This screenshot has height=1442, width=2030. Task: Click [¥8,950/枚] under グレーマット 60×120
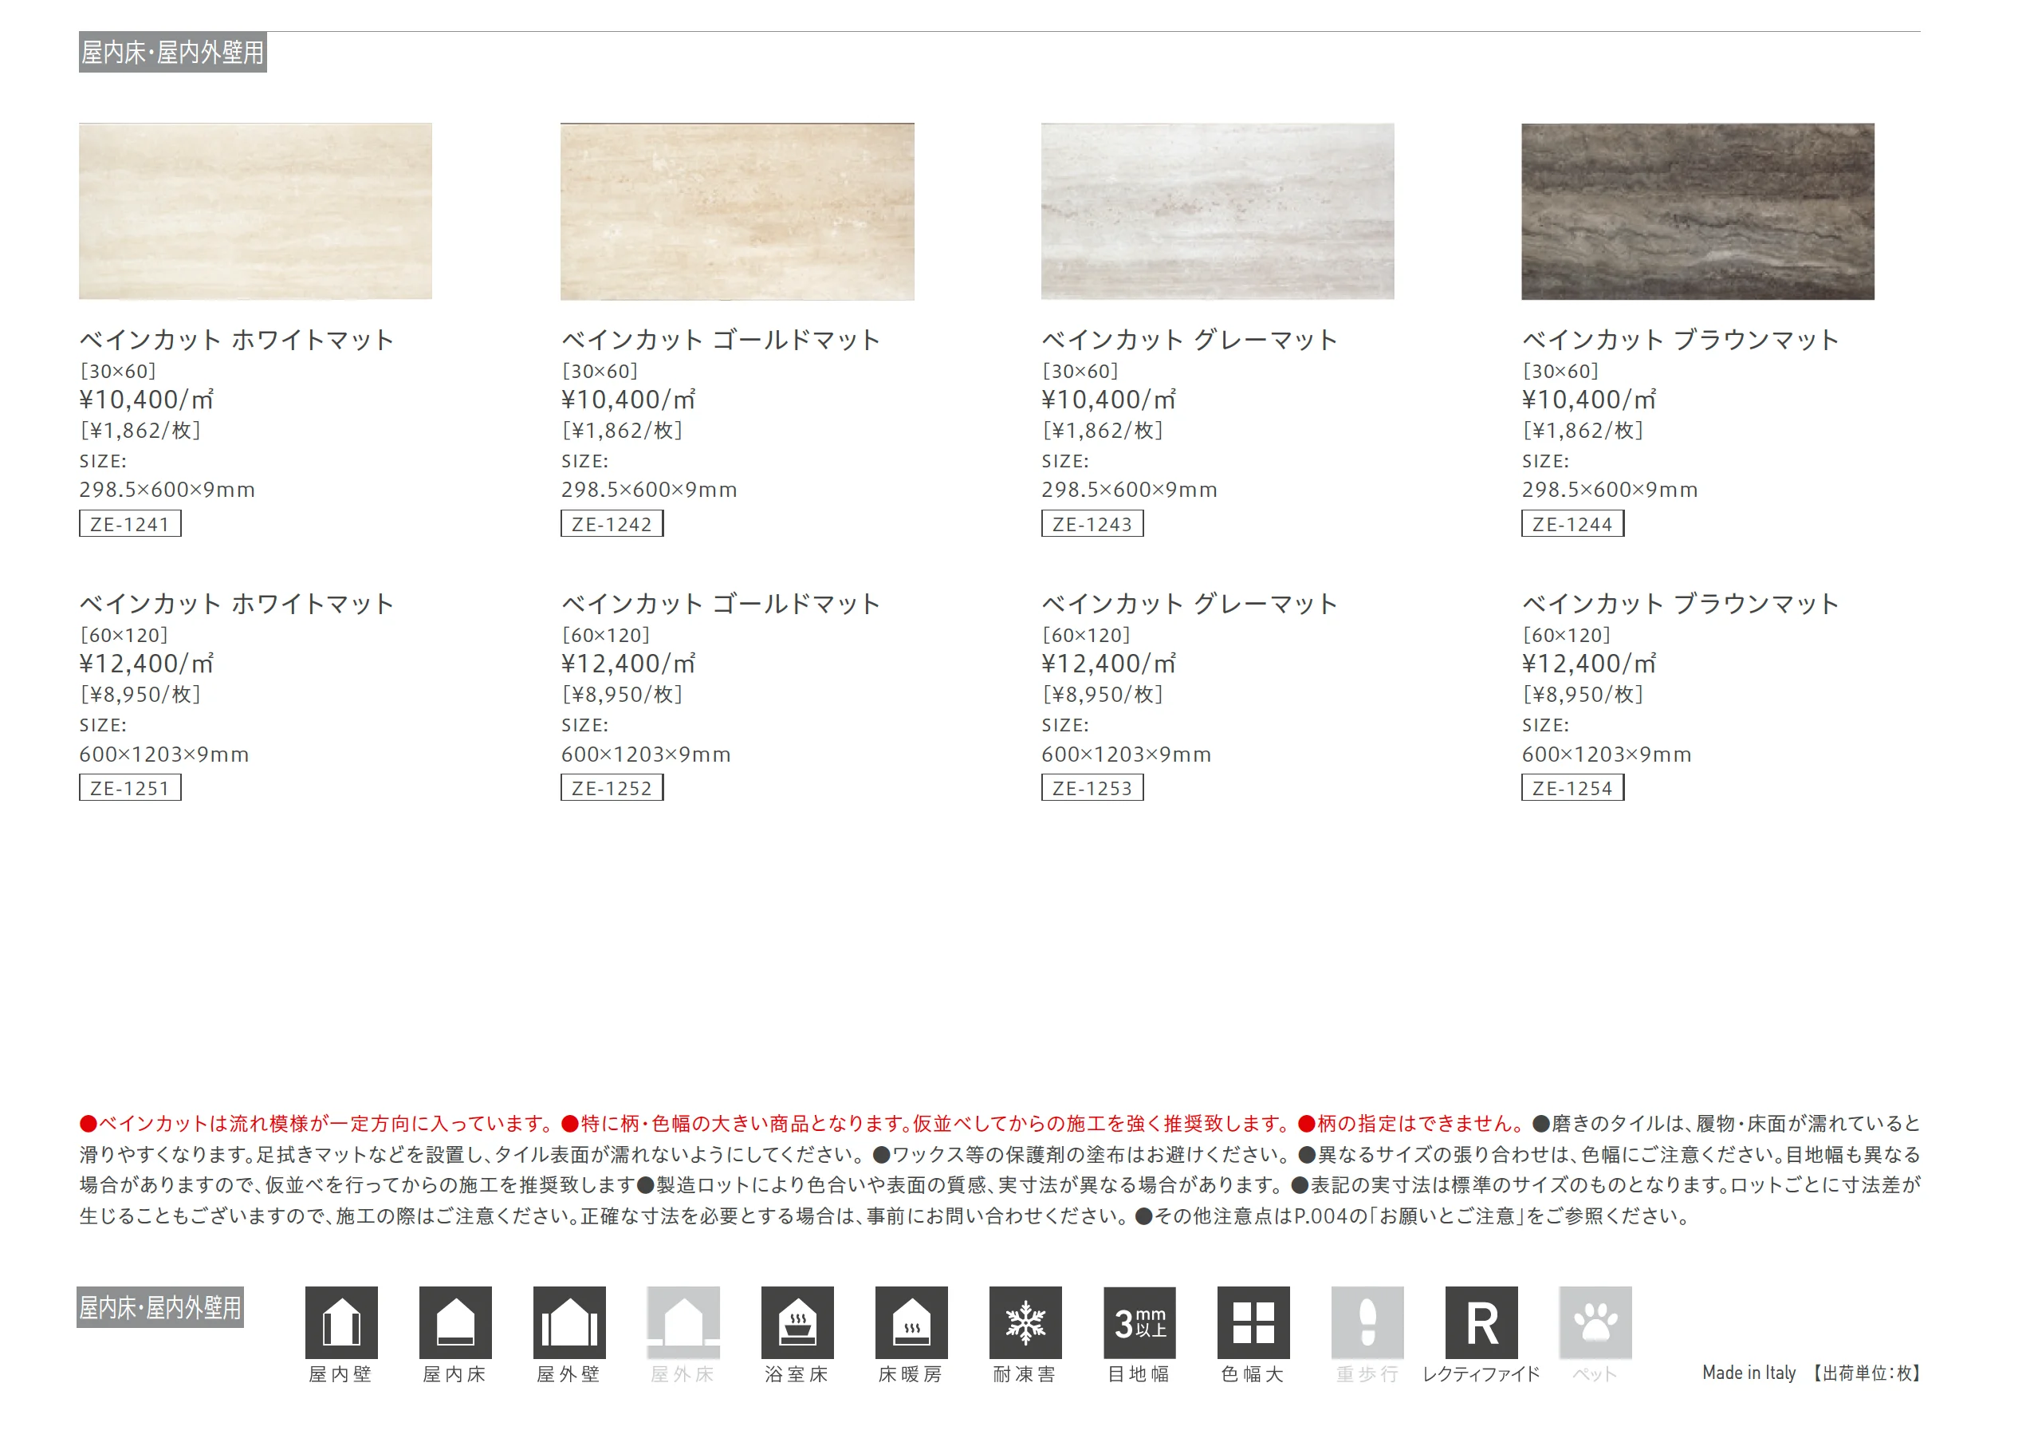pyautogui.click(x=1103, y=695)
